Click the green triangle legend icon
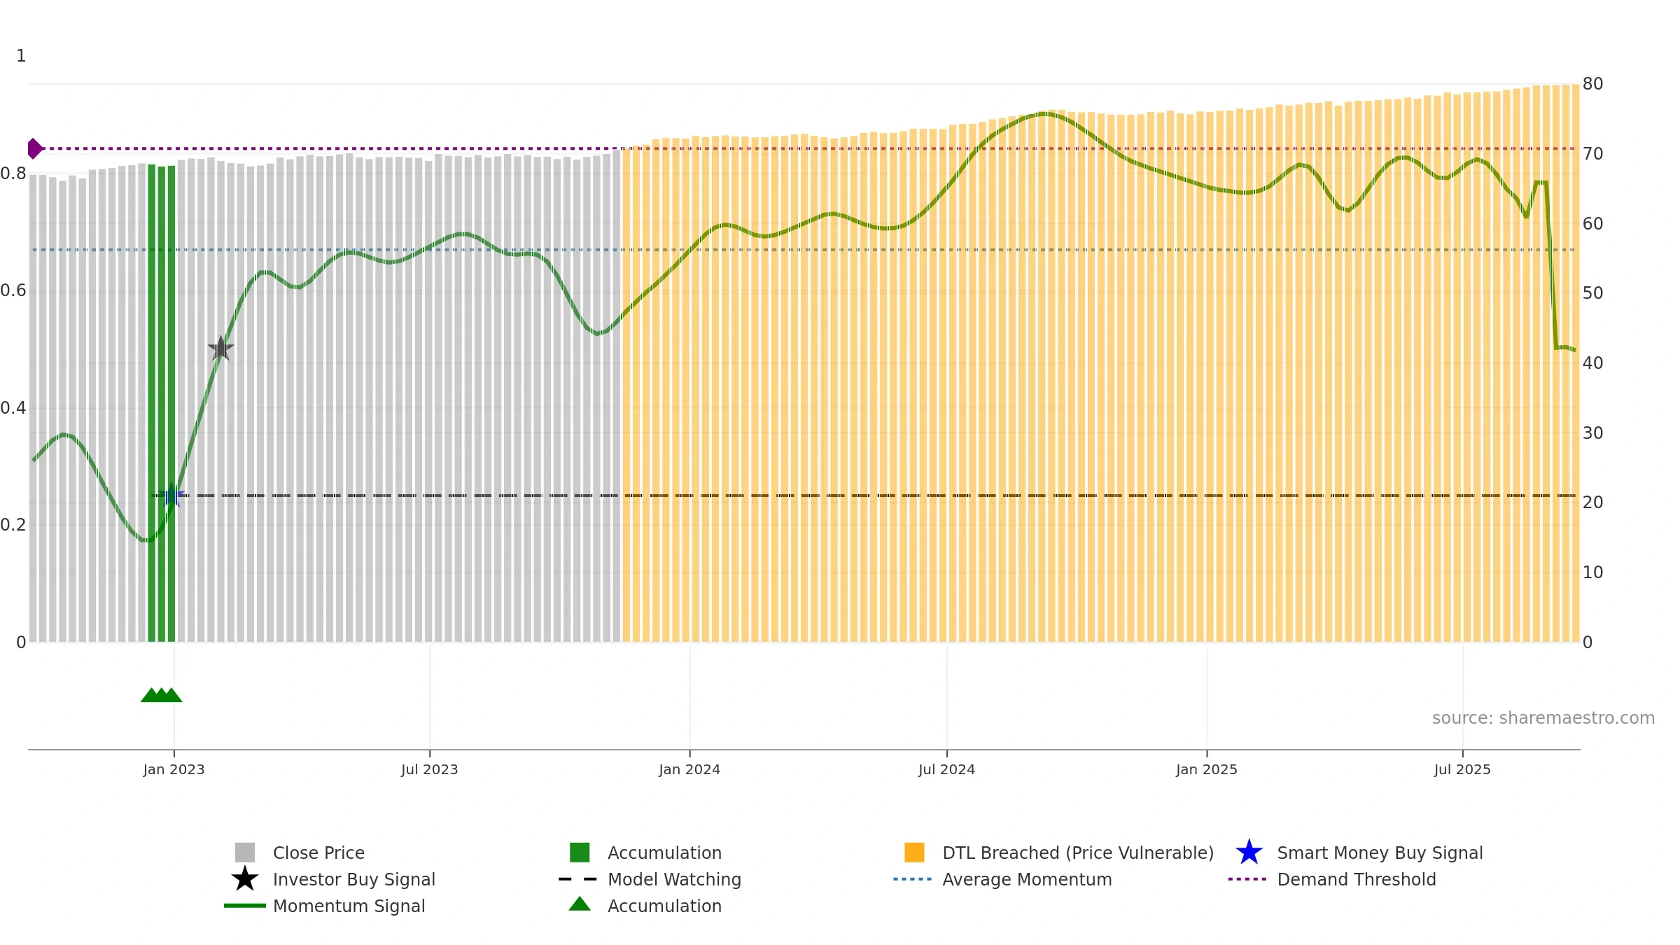Screen dimensions: 1680x945 580,904
